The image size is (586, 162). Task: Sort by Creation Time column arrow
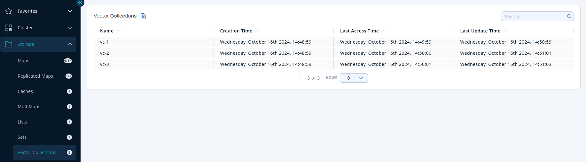[257, 31]
